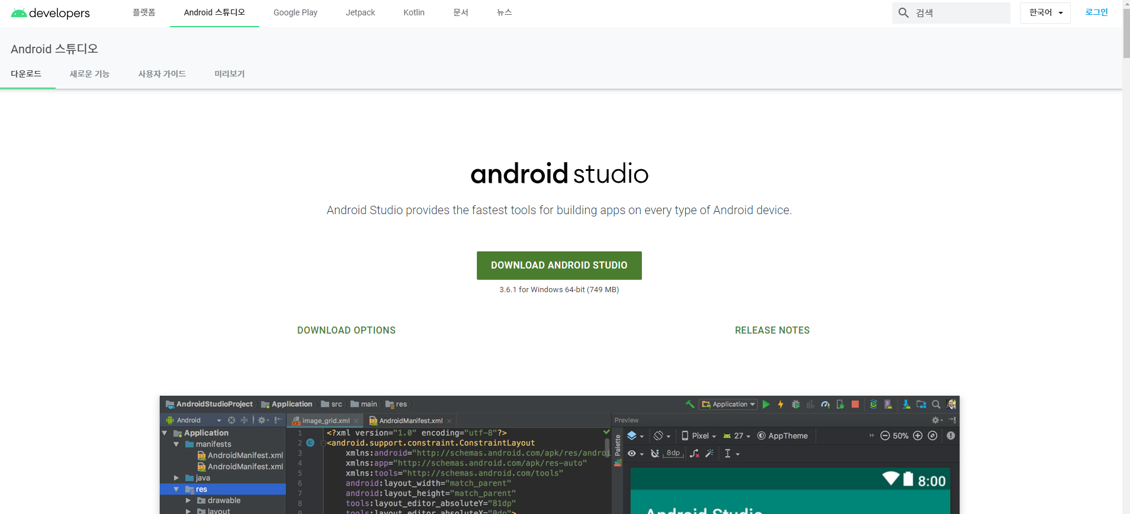Open the Preview panel gear settings dropdown
The width and height of the screenshot is (1130, 514).
(937, 420)
